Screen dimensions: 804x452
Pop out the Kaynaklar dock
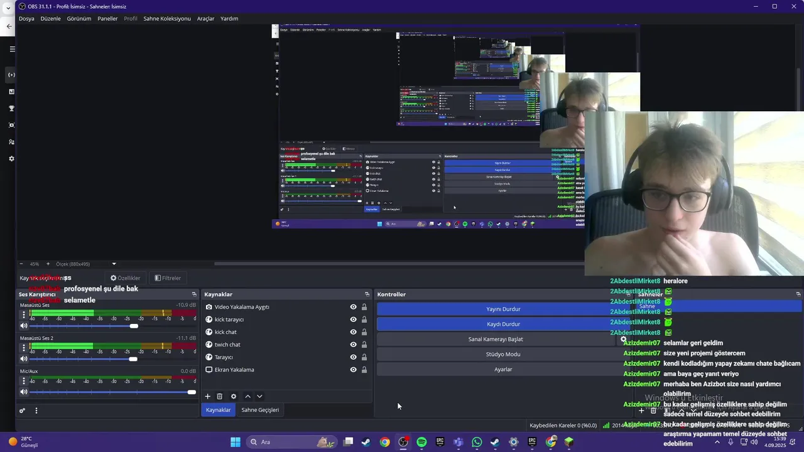pyautogui.click(x=367, y=294)
